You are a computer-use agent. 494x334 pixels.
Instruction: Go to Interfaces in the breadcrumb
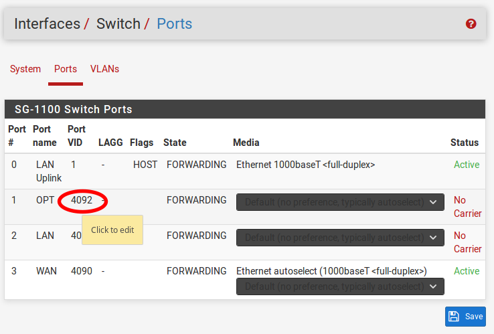[x=47, y=24]
